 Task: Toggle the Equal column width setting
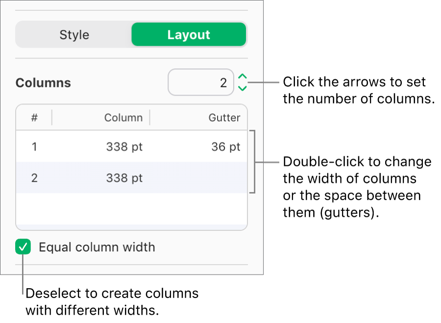24,247
